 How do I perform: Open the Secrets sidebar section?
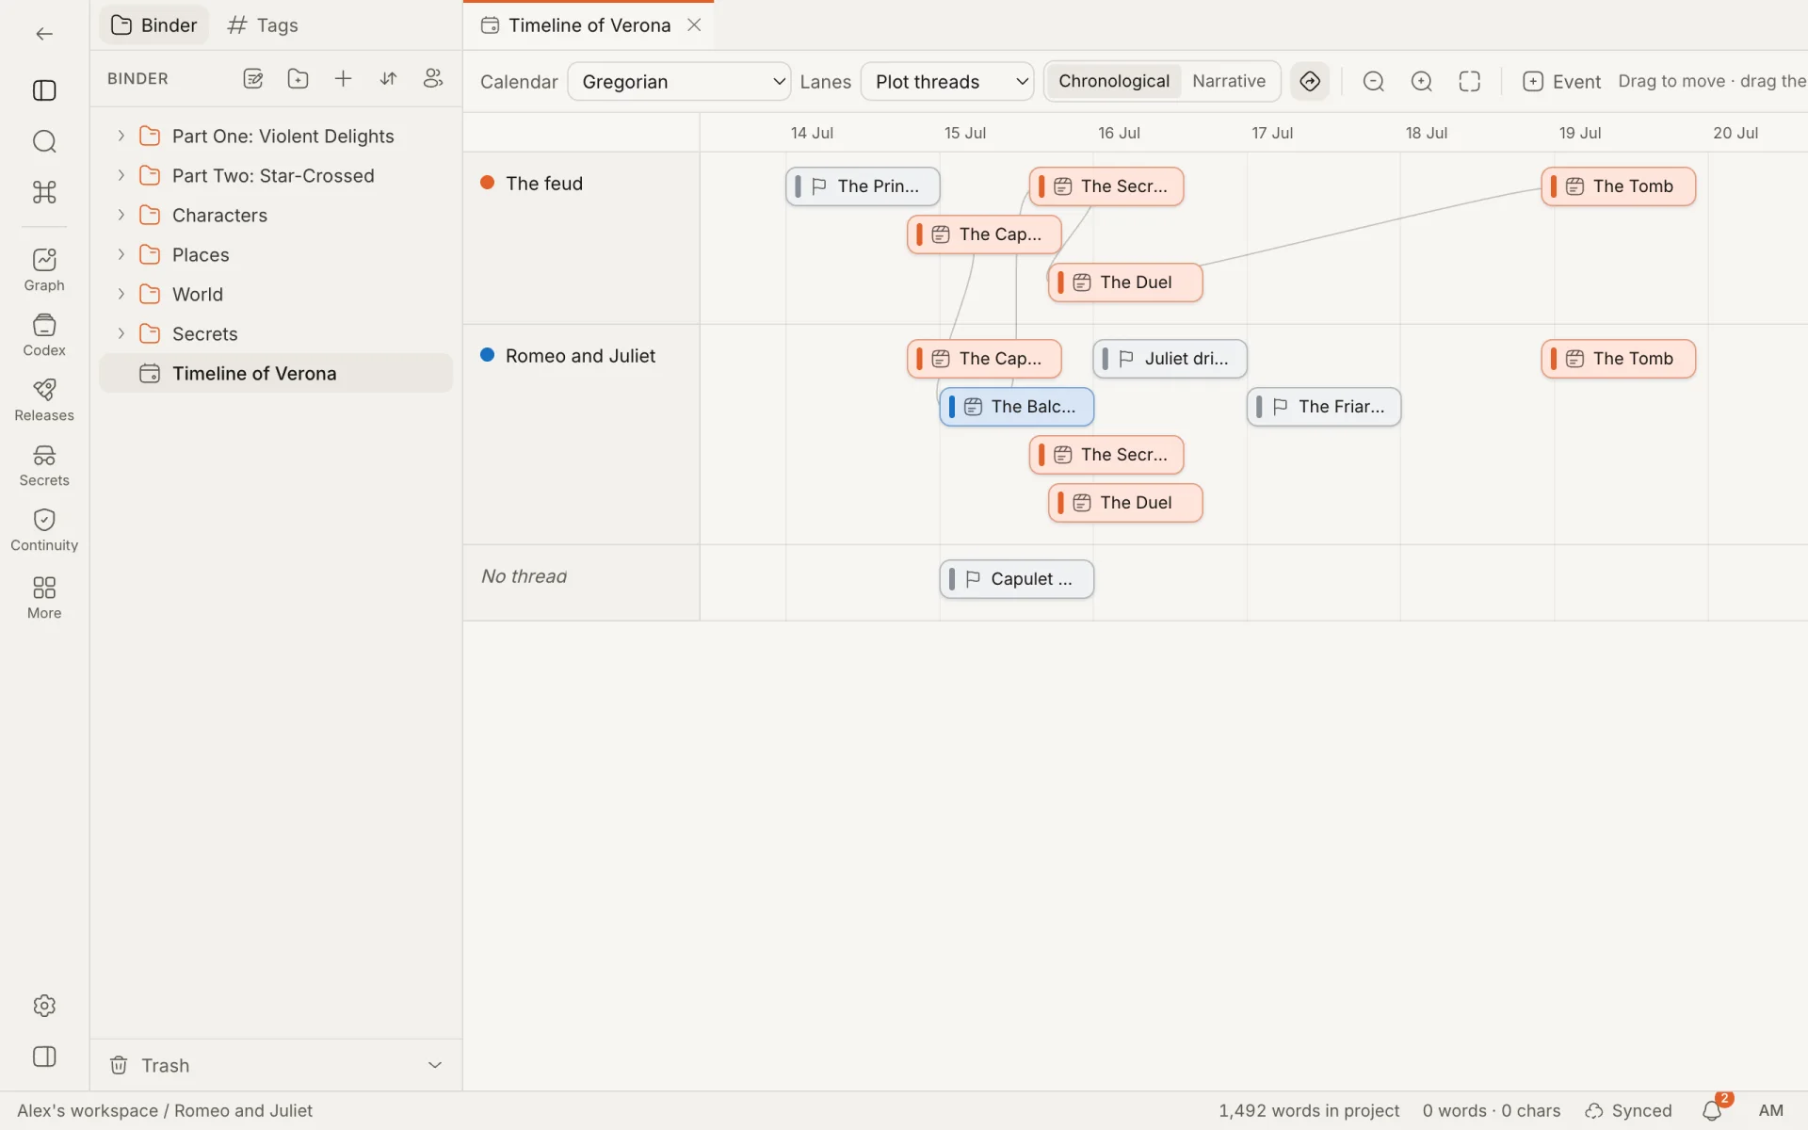point(44,465)
